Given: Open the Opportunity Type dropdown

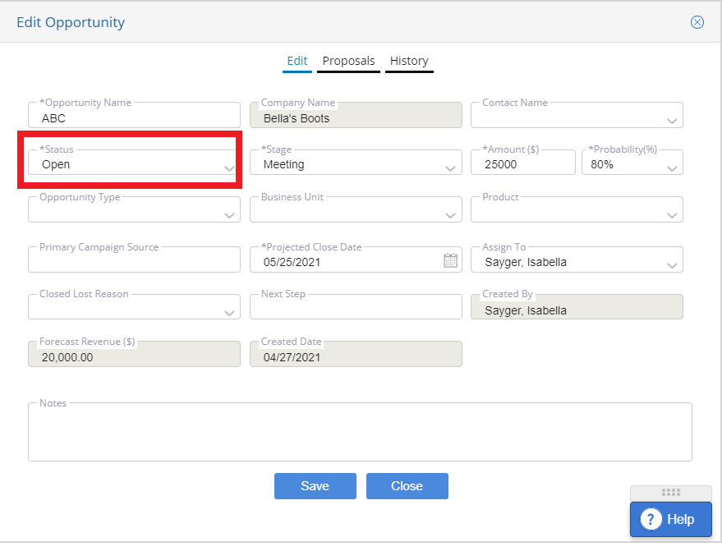Looking at the screenshot, I should point(134,209).
